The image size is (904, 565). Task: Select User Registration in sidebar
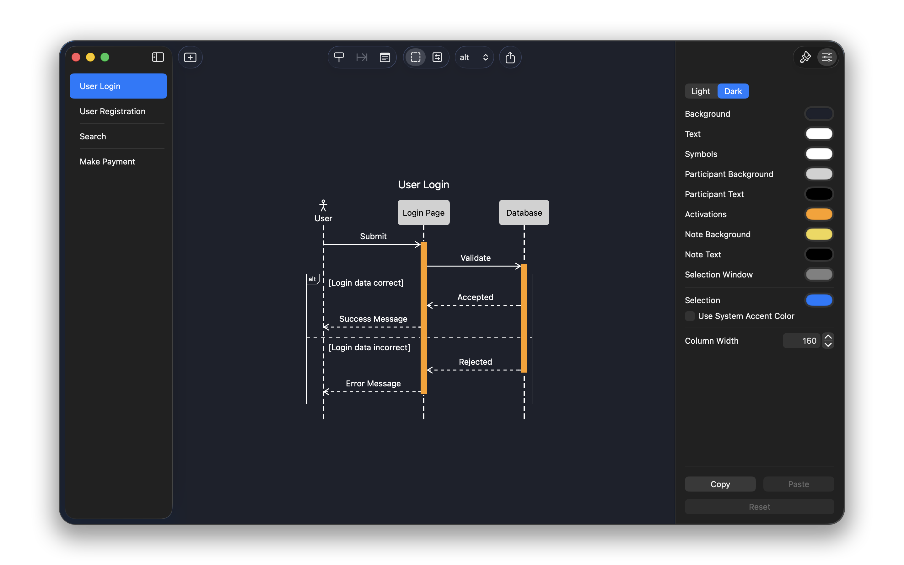(x=112, y=111)
